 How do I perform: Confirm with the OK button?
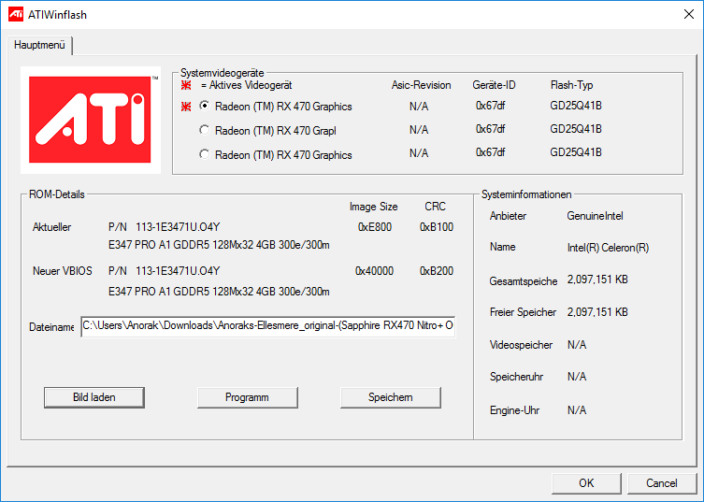(x=586, y=483)
